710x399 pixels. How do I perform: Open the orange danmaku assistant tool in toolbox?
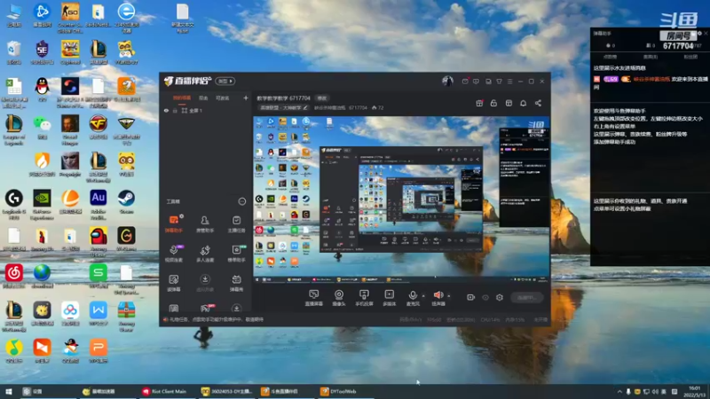click(173, 223)
